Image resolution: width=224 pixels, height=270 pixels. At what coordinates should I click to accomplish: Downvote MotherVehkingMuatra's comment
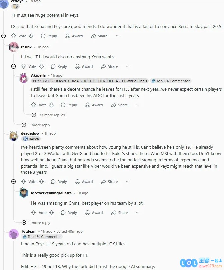pyautogui.click(x=52, y=213)
